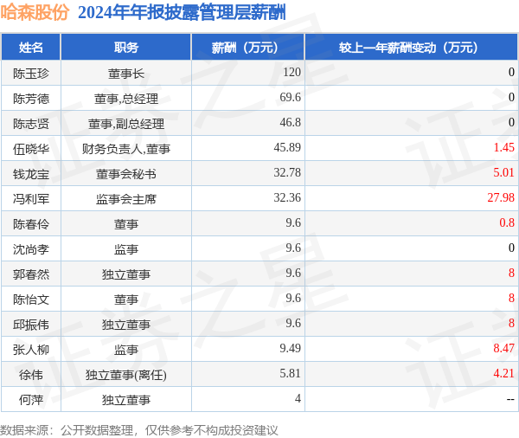Screen dimensions: 519x438
Task: Click the salary value 45.89
Action: coord(287,147)
